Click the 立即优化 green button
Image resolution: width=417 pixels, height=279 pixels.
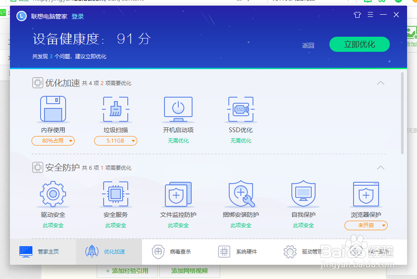click(x=360, y=44)
